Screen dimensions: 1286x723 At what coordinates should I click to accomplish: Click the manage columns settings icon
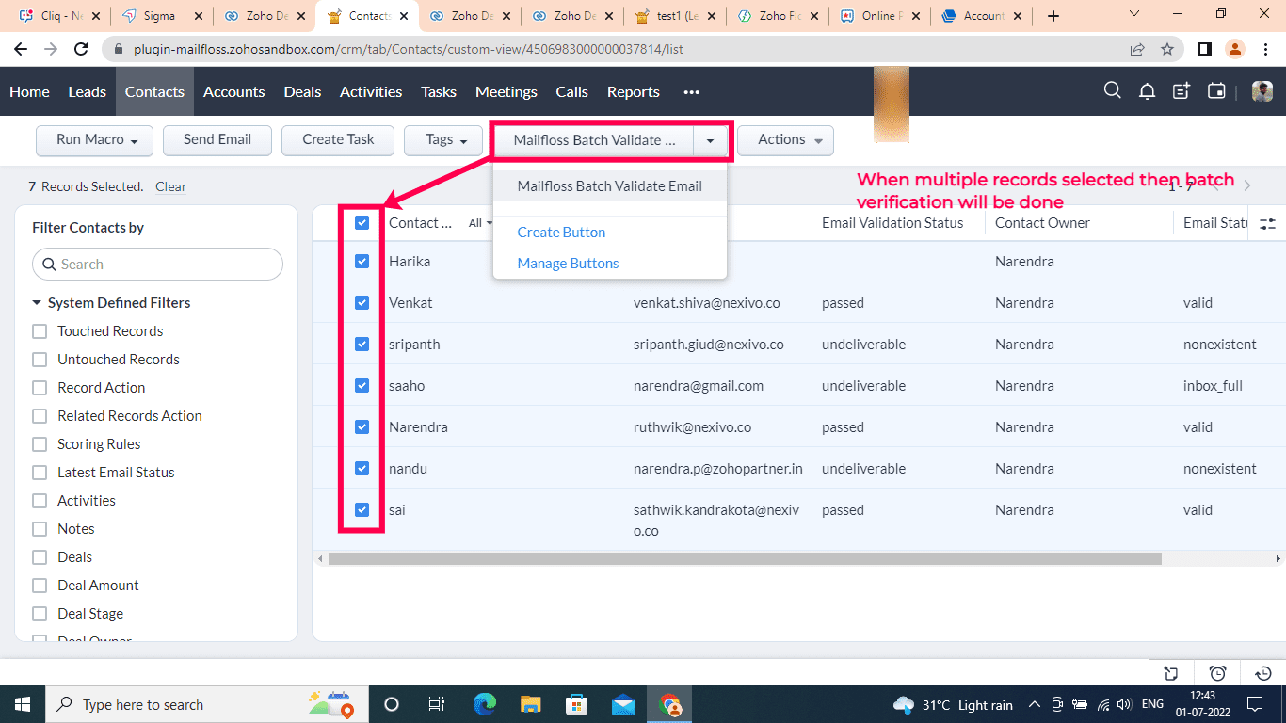pos(1267,223)
